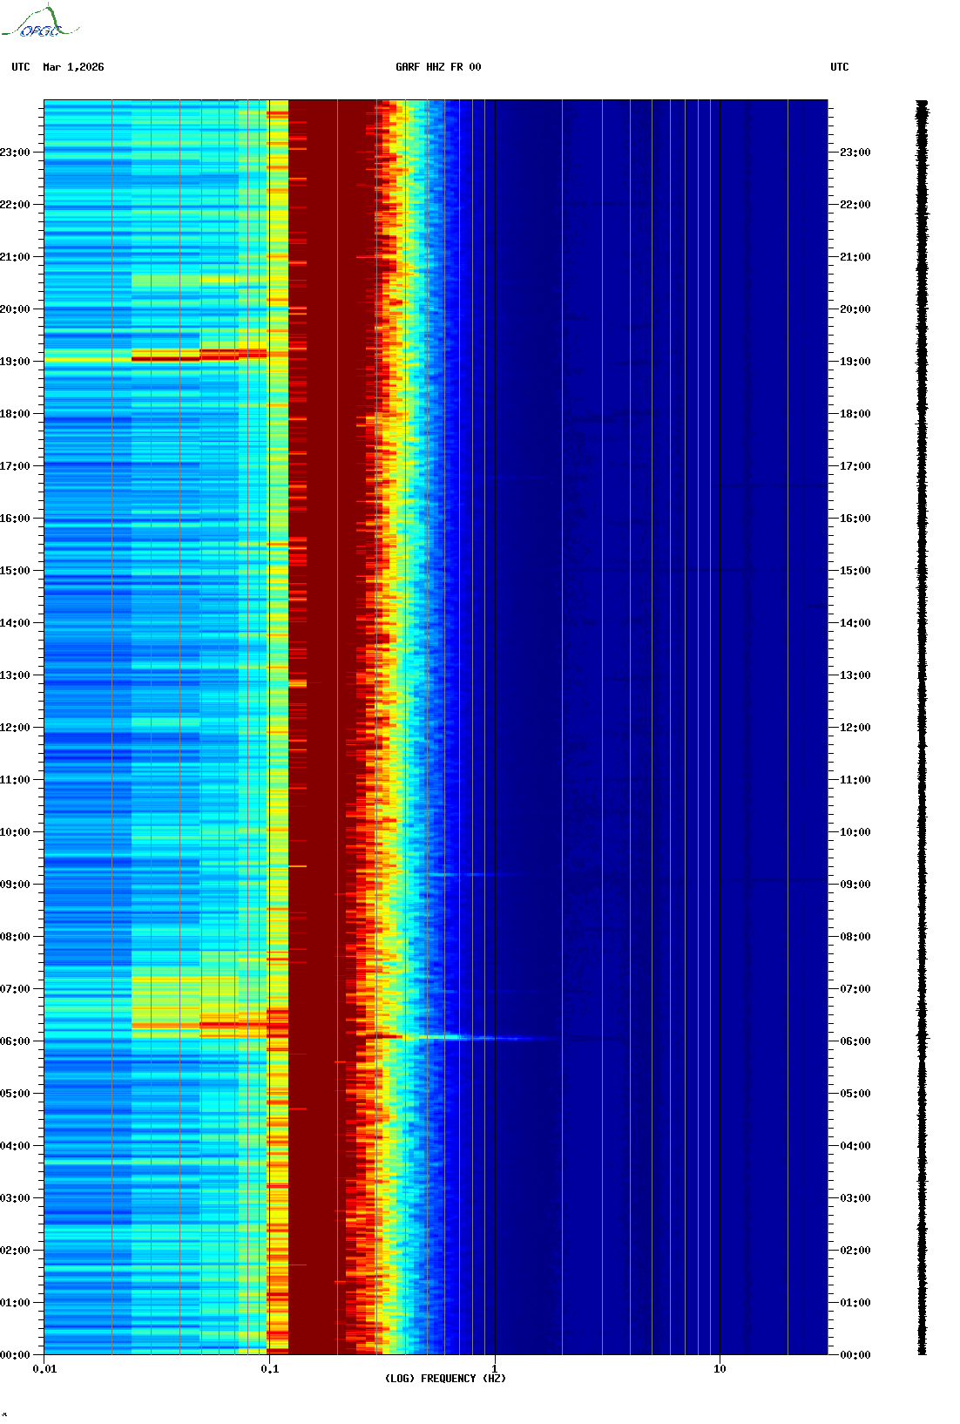Image resolution: width=960 pixels, height=1424 pixels.
Task: Click the 06:00 label on right time axis
Action: pos(855,1041)
